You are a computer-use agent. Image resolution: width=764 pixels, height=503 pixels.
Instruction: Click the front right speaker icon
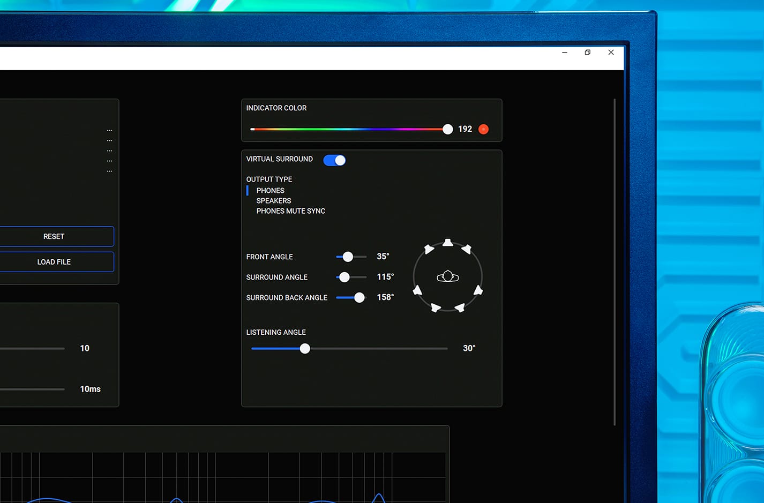pos(467,249)
